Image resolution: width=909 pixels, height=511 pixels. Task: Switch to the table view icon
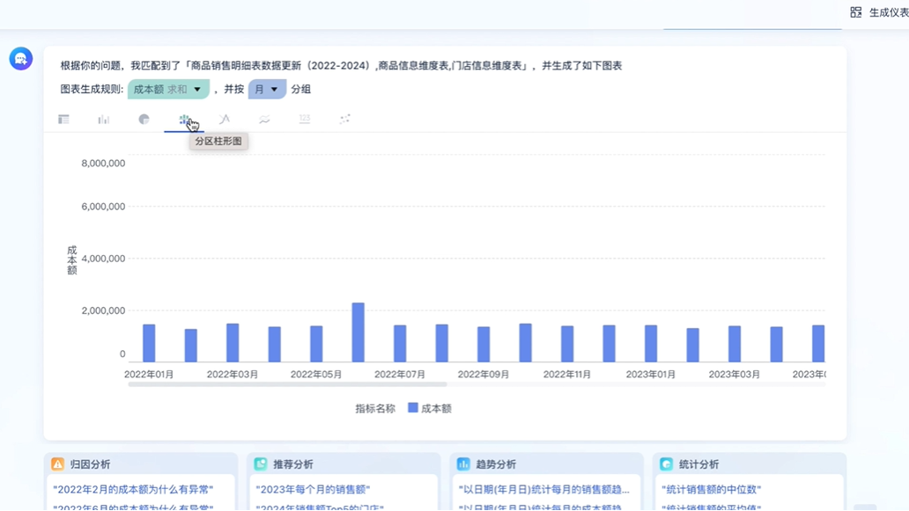(x=63, y=120)
